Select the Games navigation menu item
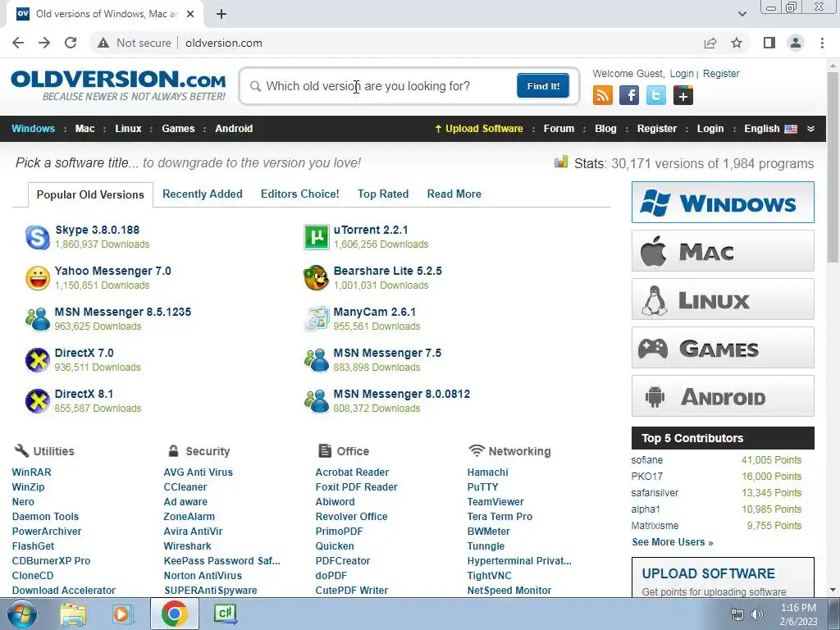This screenshot has width=840, height=630. [178, 129]
